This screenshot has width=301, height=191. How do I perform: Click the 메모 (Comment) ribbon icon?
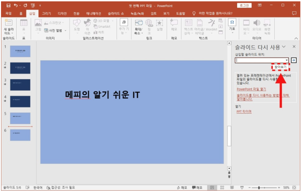174,23
